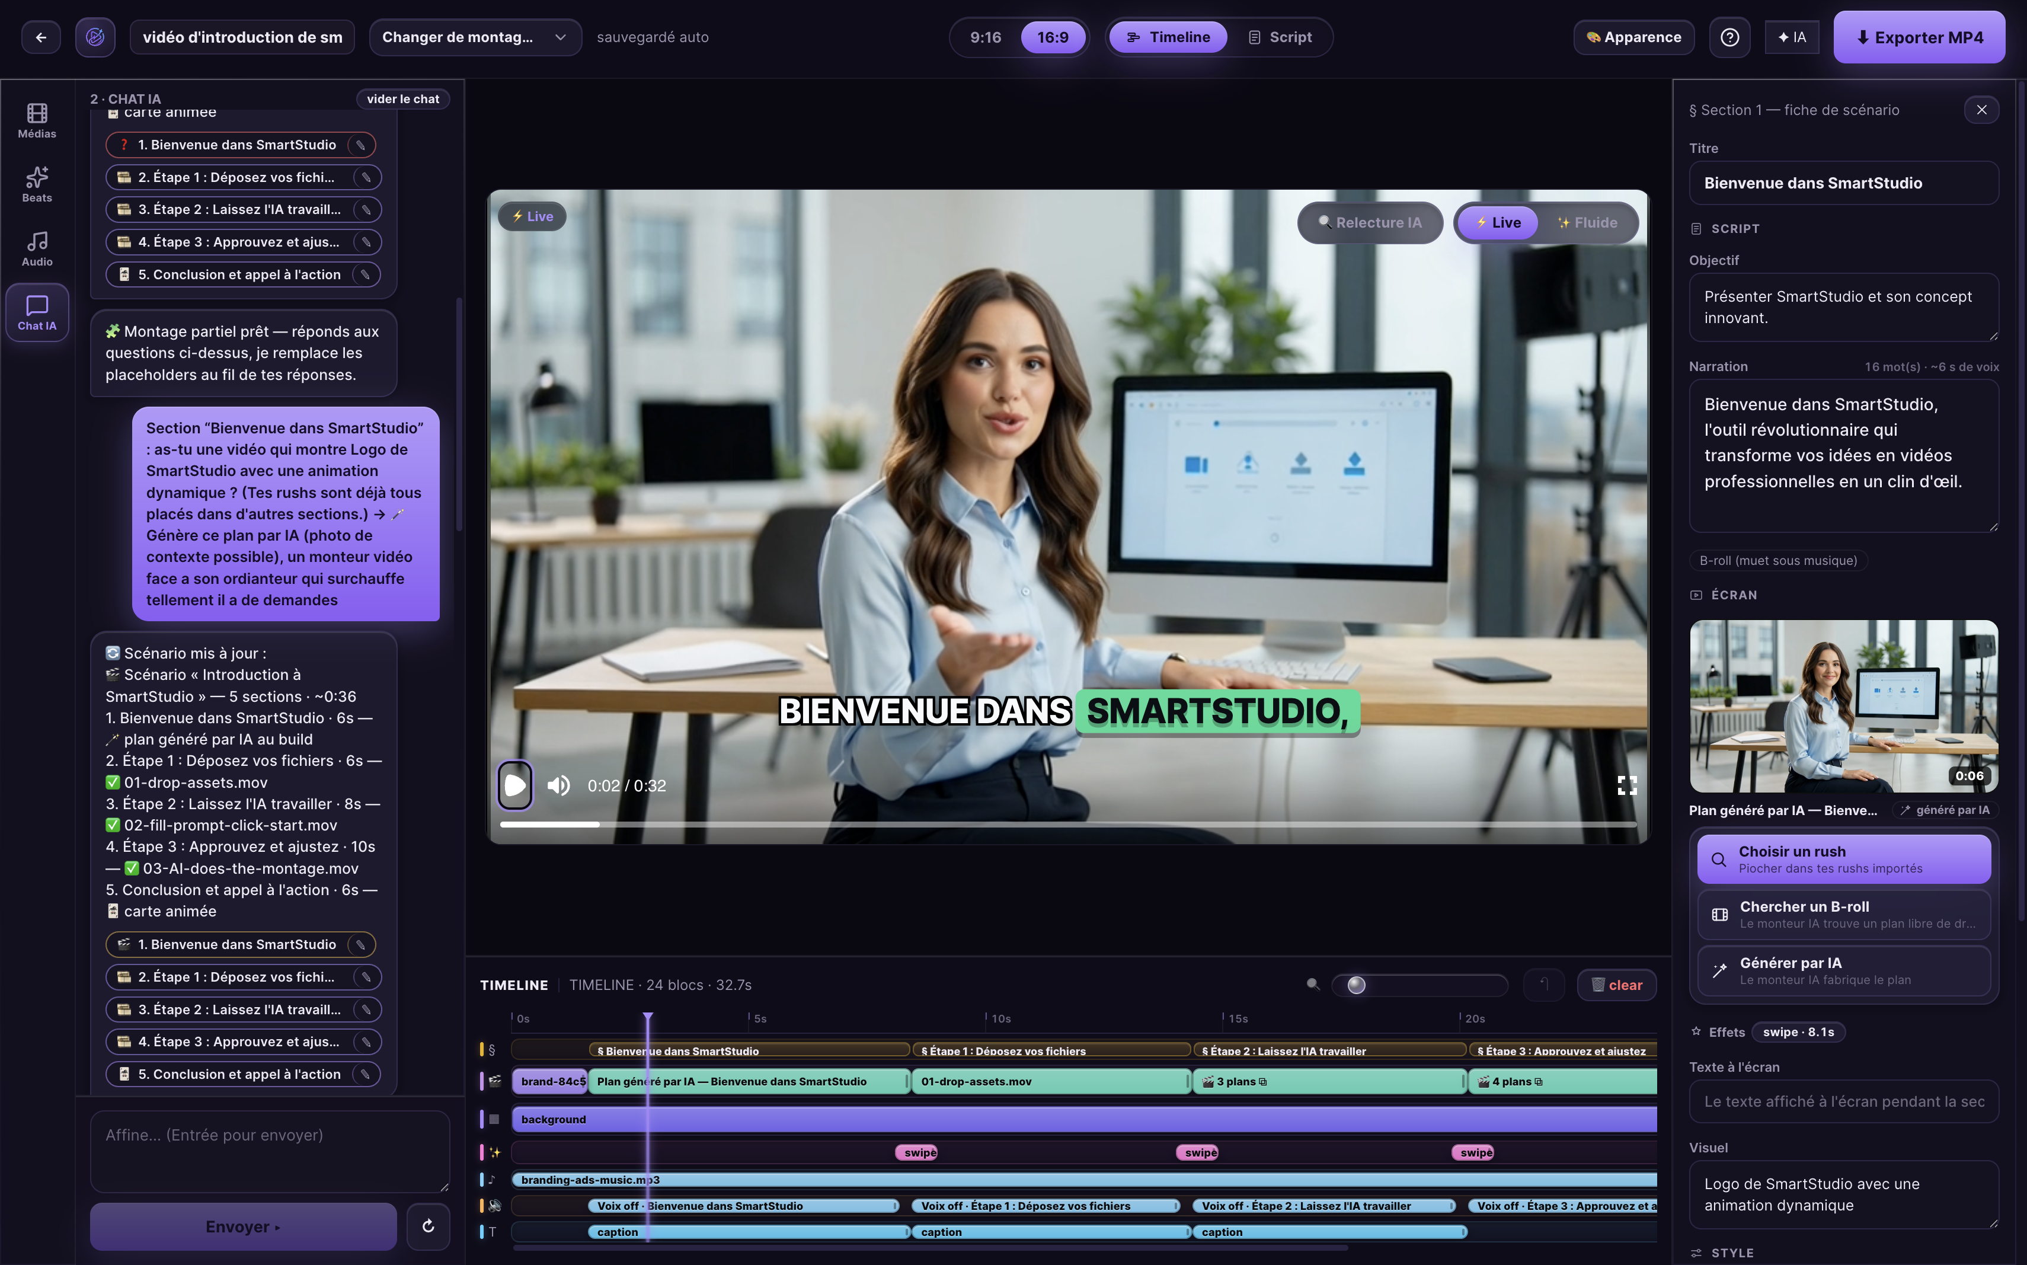Image resolution: width=2027 pixels, height=1265 pixels.
Task: Switch aspect ratio to 9:16
Action: (986, 37)
